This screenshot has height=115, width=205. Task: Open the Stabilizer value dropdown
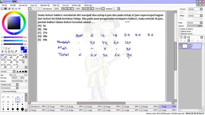119,9
